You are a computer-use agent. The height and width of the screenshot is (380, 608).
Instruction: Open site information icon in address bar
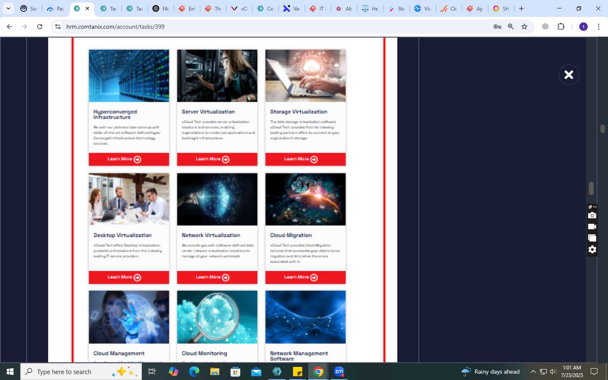point(58,27)
